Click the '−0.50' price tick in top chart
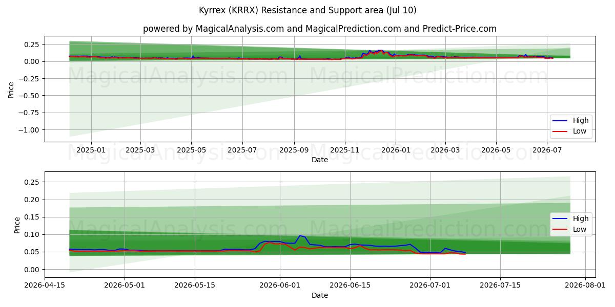 (x=30, y=96)
